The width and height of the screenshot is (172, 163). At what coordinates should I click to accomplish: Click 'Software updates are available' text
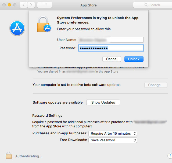[x=58, y=102]
